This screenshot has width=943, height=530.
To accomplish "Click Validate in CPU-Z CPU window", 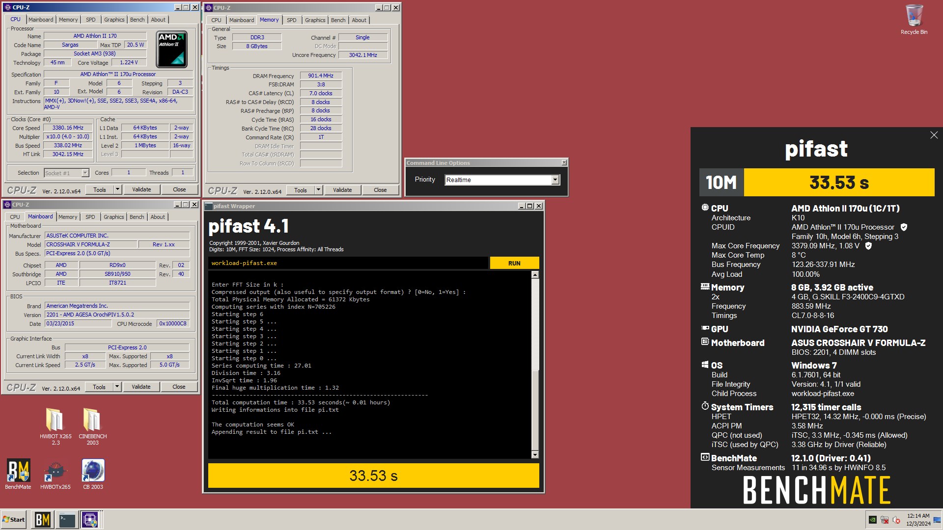I will click(x=141, y=189).
